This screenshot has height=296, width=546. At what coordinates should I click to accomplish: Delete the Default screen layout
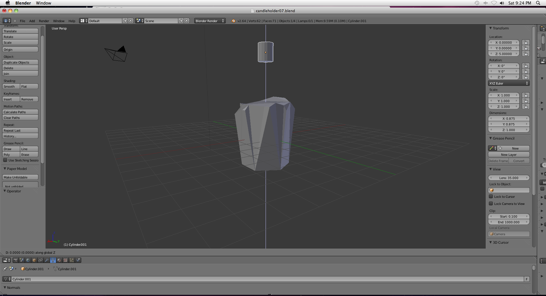[x=131, y=21]
